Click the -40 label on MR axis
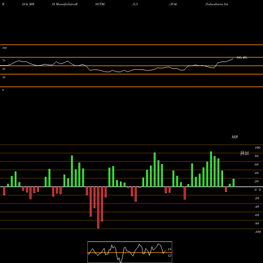The image size is (263, 263). pos(257,207)
